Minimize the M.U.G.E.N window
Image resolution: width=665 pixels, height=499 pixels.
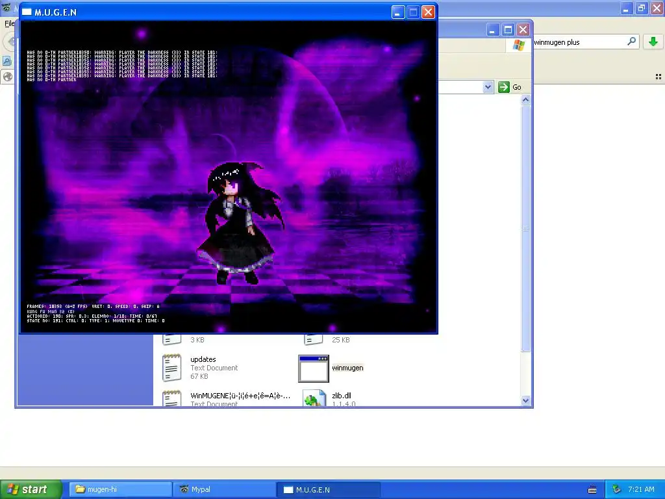[398, 12]
